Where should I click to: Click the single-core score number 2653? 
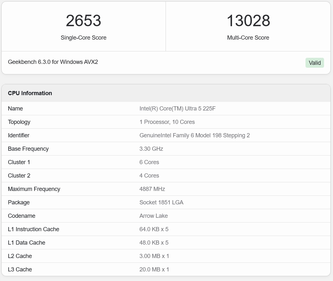tap(83, 21)
